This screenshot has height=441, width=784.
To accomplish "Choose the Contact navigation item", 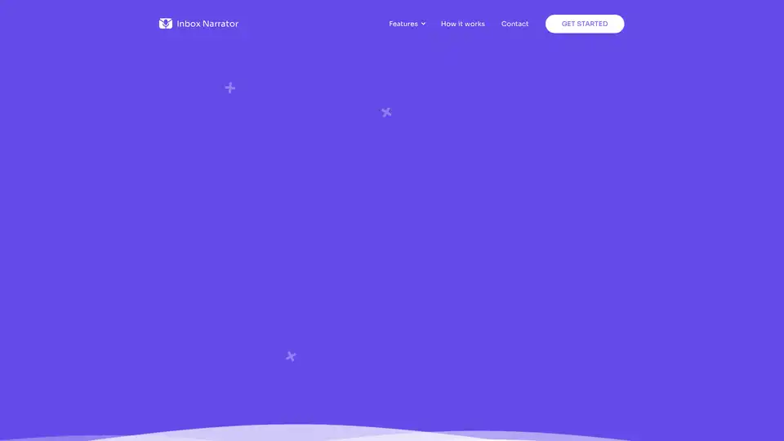I will coord(514,24).
